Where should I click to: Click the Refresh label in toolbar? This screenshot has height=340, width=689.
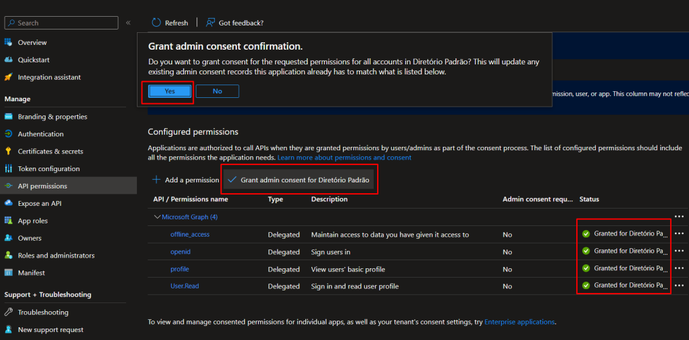tap(176, 23)
